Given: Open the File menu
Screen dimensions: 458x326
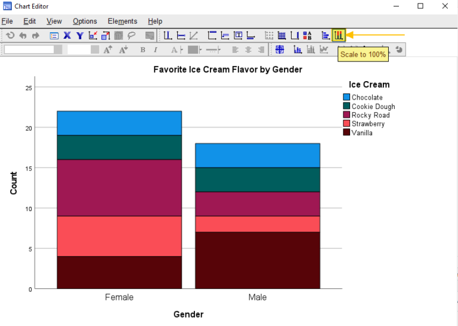Looking at the screenshot, I should [x=7, y=21].
